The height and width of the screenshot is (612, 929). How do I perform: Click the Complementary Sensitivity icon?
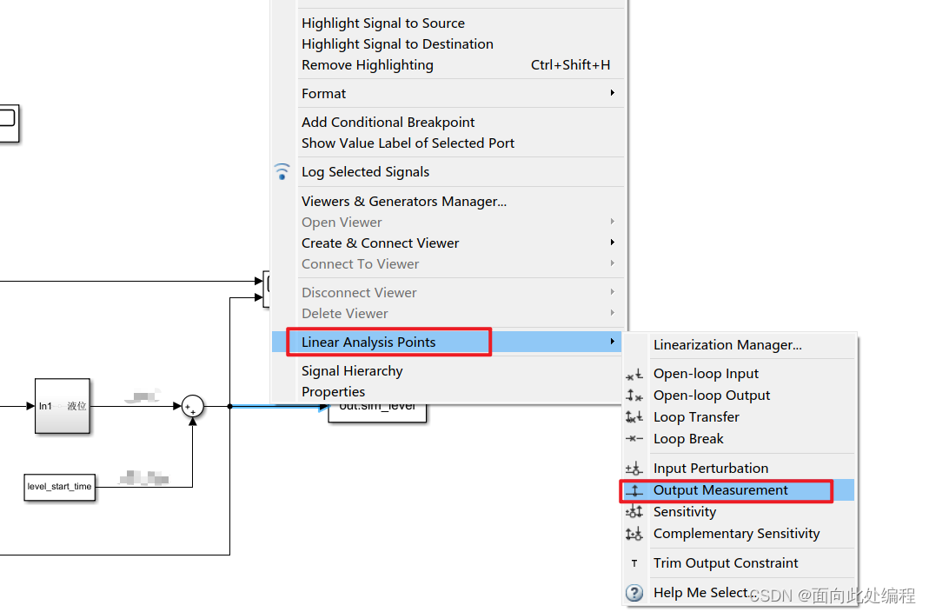tap(634, 534)
